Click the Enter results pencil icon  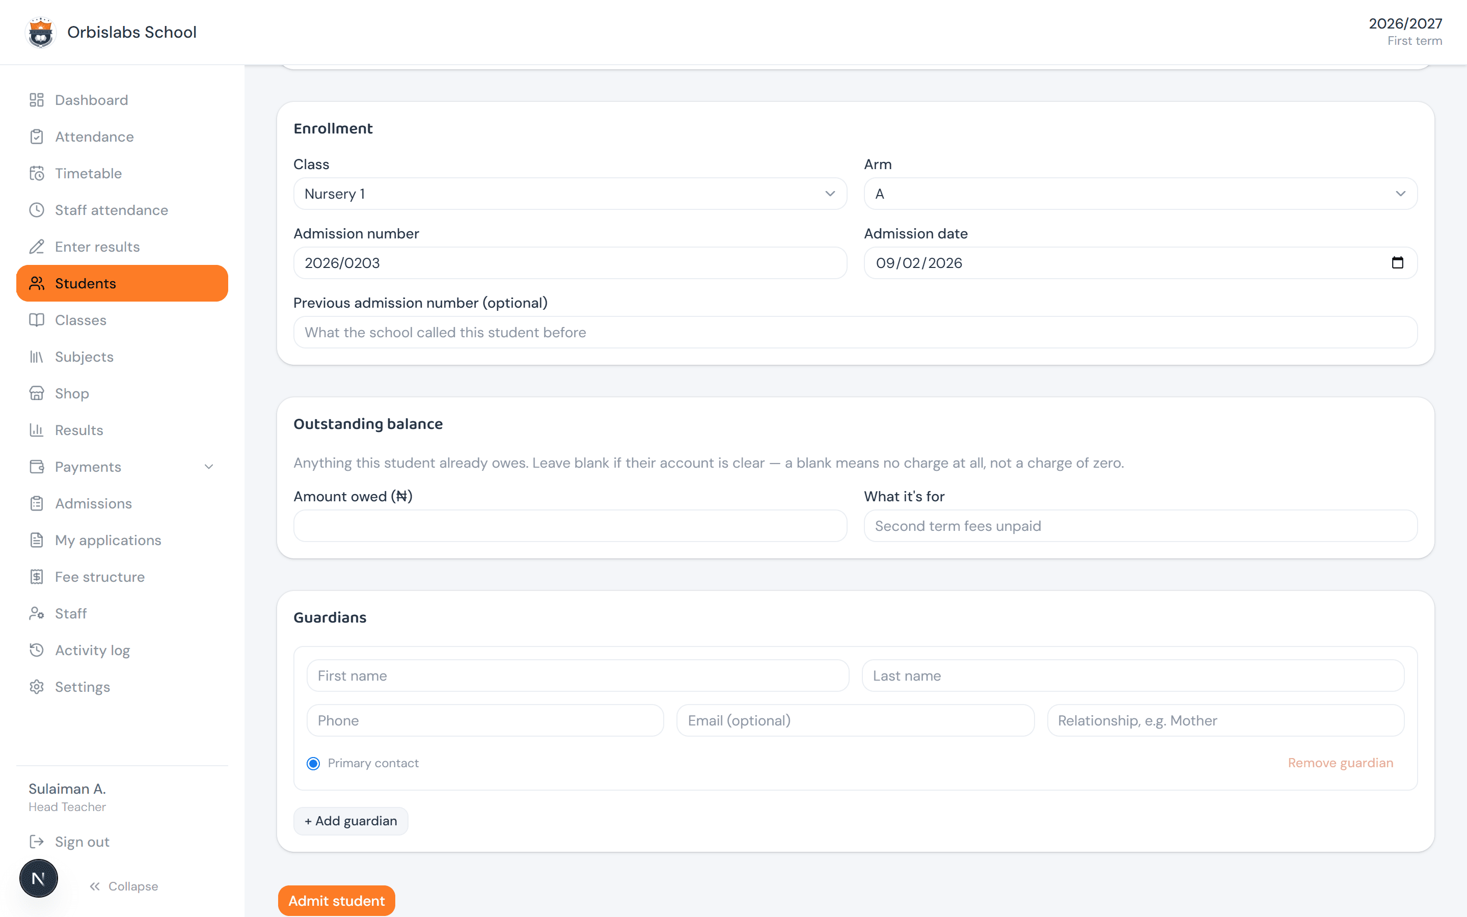[x=36, y=247]
